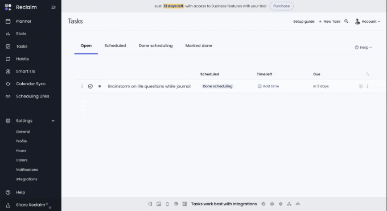This screenshot has height=211, width=387.
Task: Switch to the Done scheduling tab
Action: 155,46
